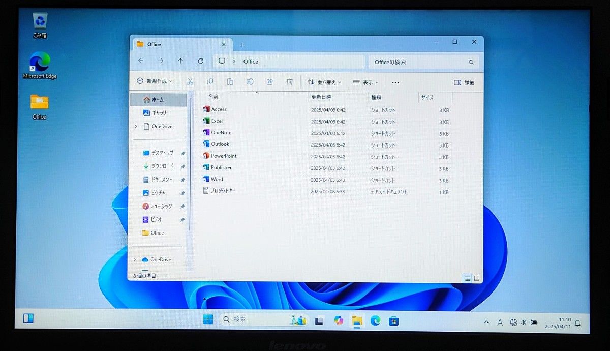The image size is (610, 351).
Task: Open the 並べ替え sort dropdown
Action: click(x=324, y=82)
